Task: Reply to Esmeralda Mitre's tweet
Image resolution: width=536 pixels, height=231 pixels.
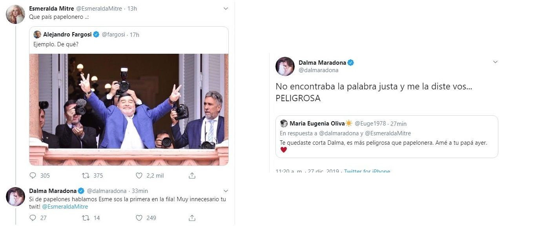Action: (x=33, y=175)
